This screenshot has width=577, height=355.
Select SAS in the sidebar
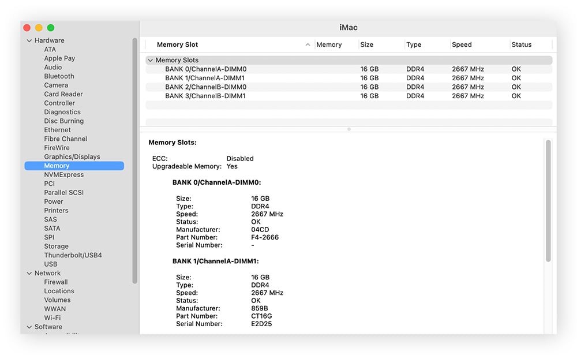[50, 219]
